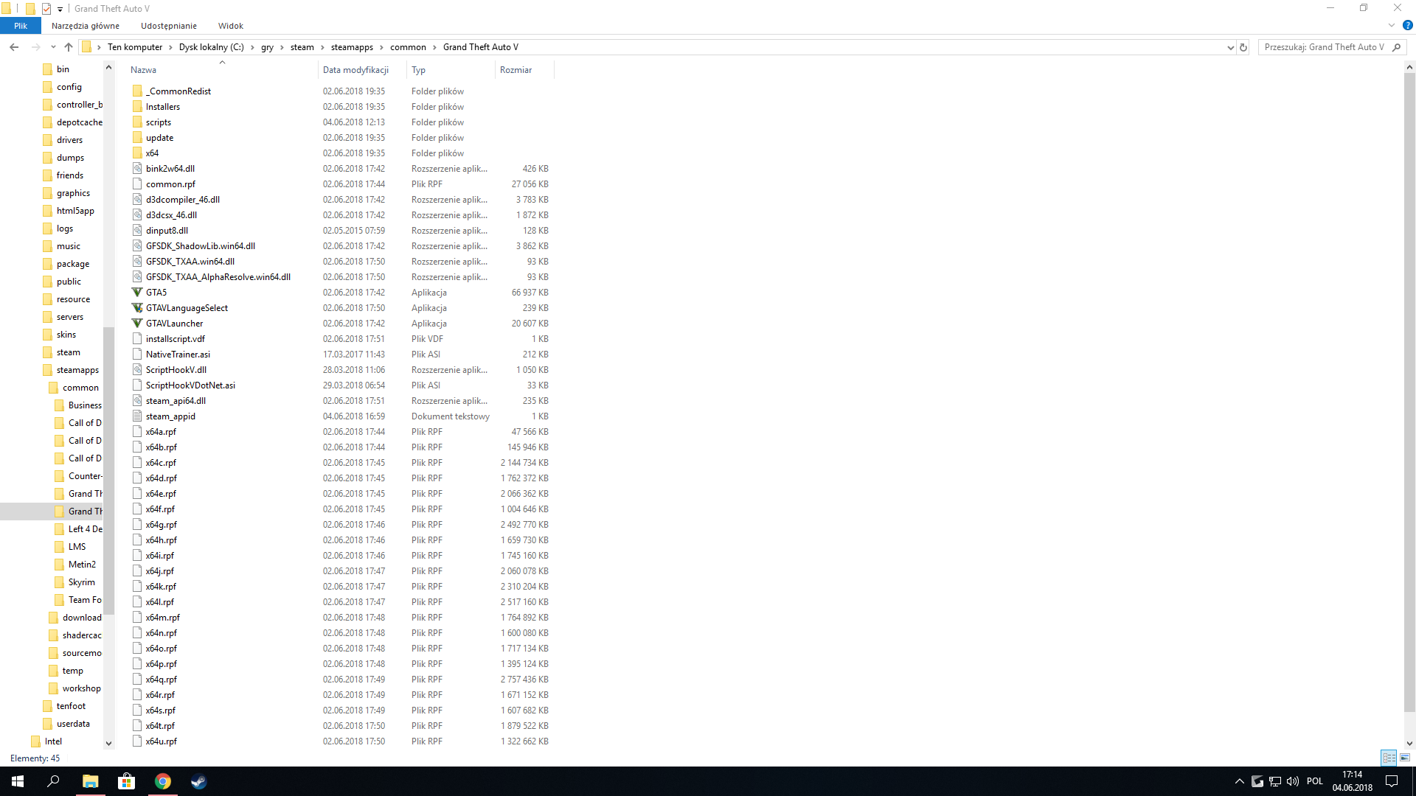Sort files by the Rozmiar column header
Screen dimensions: 1416x796
[x=516, y=70]
